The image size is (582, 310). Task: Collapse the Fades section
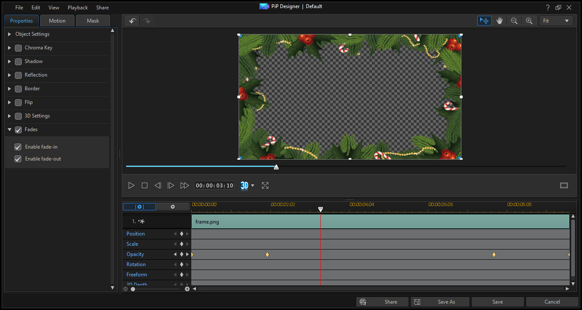(x=10, y=129)
